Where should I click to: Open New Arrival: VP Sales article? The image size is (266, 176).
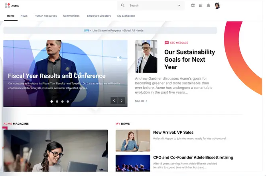point(173,132)
